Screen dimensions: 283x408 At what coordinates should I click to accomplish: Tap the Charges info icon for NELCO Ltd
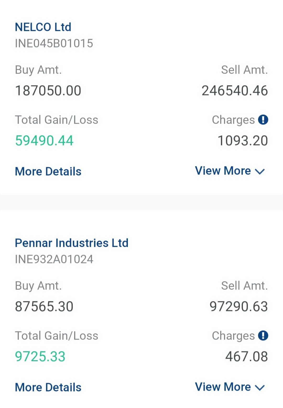click(263, 120)
